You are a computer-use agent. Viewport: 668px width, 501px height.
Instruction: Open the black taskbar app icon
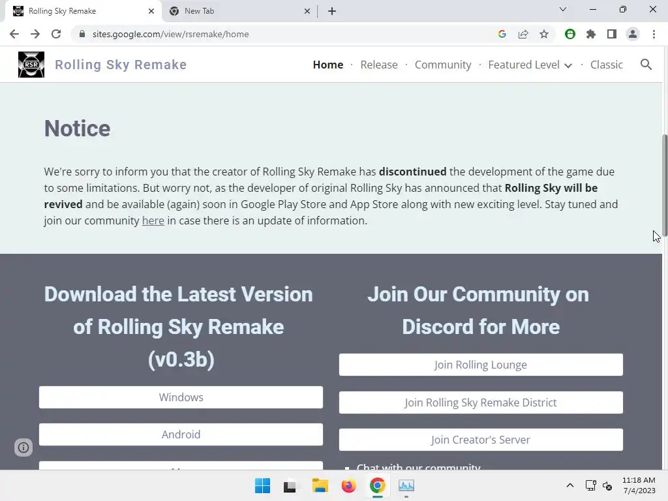click(x=290, y=486)
